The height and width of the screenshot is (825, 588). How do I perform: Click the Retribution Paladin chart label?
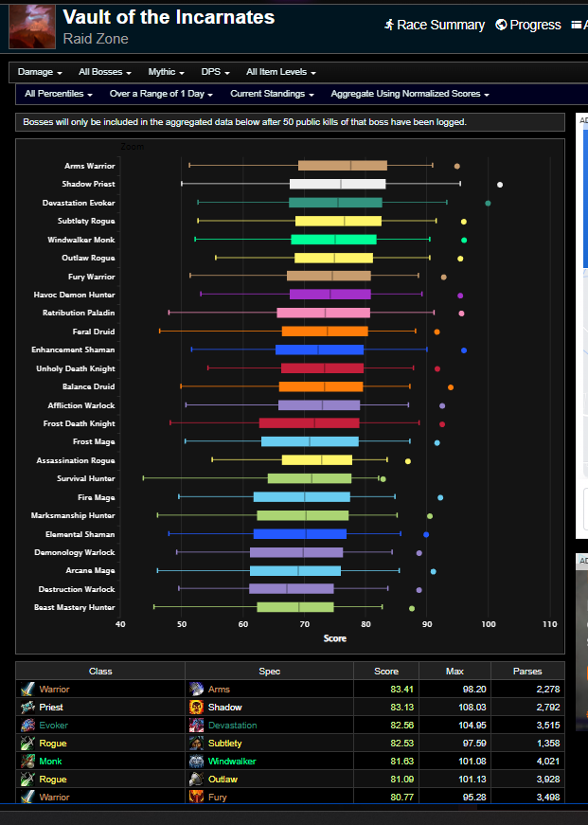click(x=79, y=313)
